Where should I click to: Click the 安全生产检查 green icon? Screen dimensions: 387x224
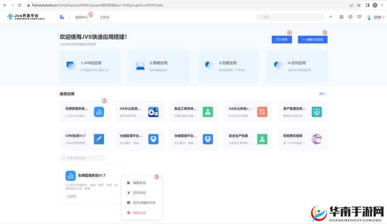262,139
